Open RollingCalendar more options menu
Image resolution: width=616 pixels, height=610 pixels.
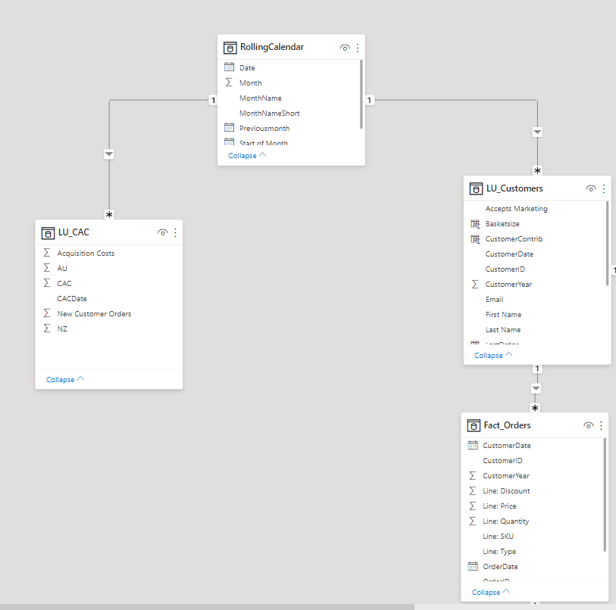(358, 48)
